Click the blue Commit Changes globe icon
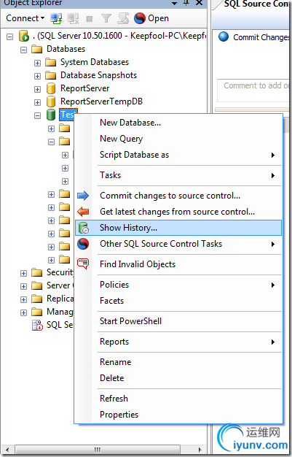The height and width of the screenshot is (457, 292). [x=224, y=37]
